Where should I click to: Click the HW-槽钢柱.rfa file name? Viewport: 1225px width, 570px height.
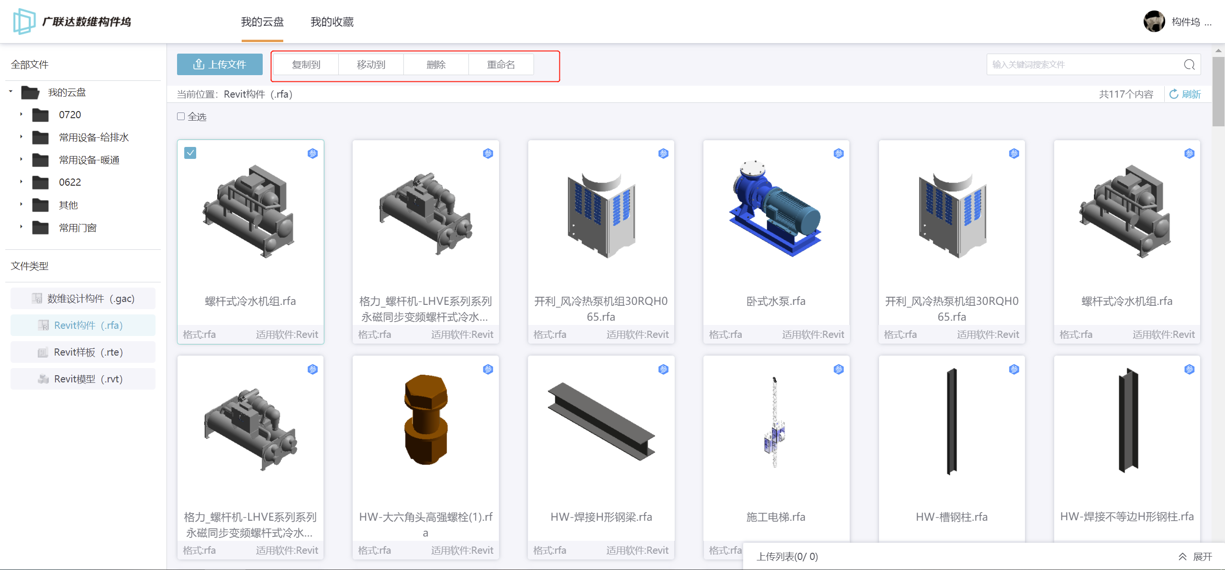[x=951, y=517]
